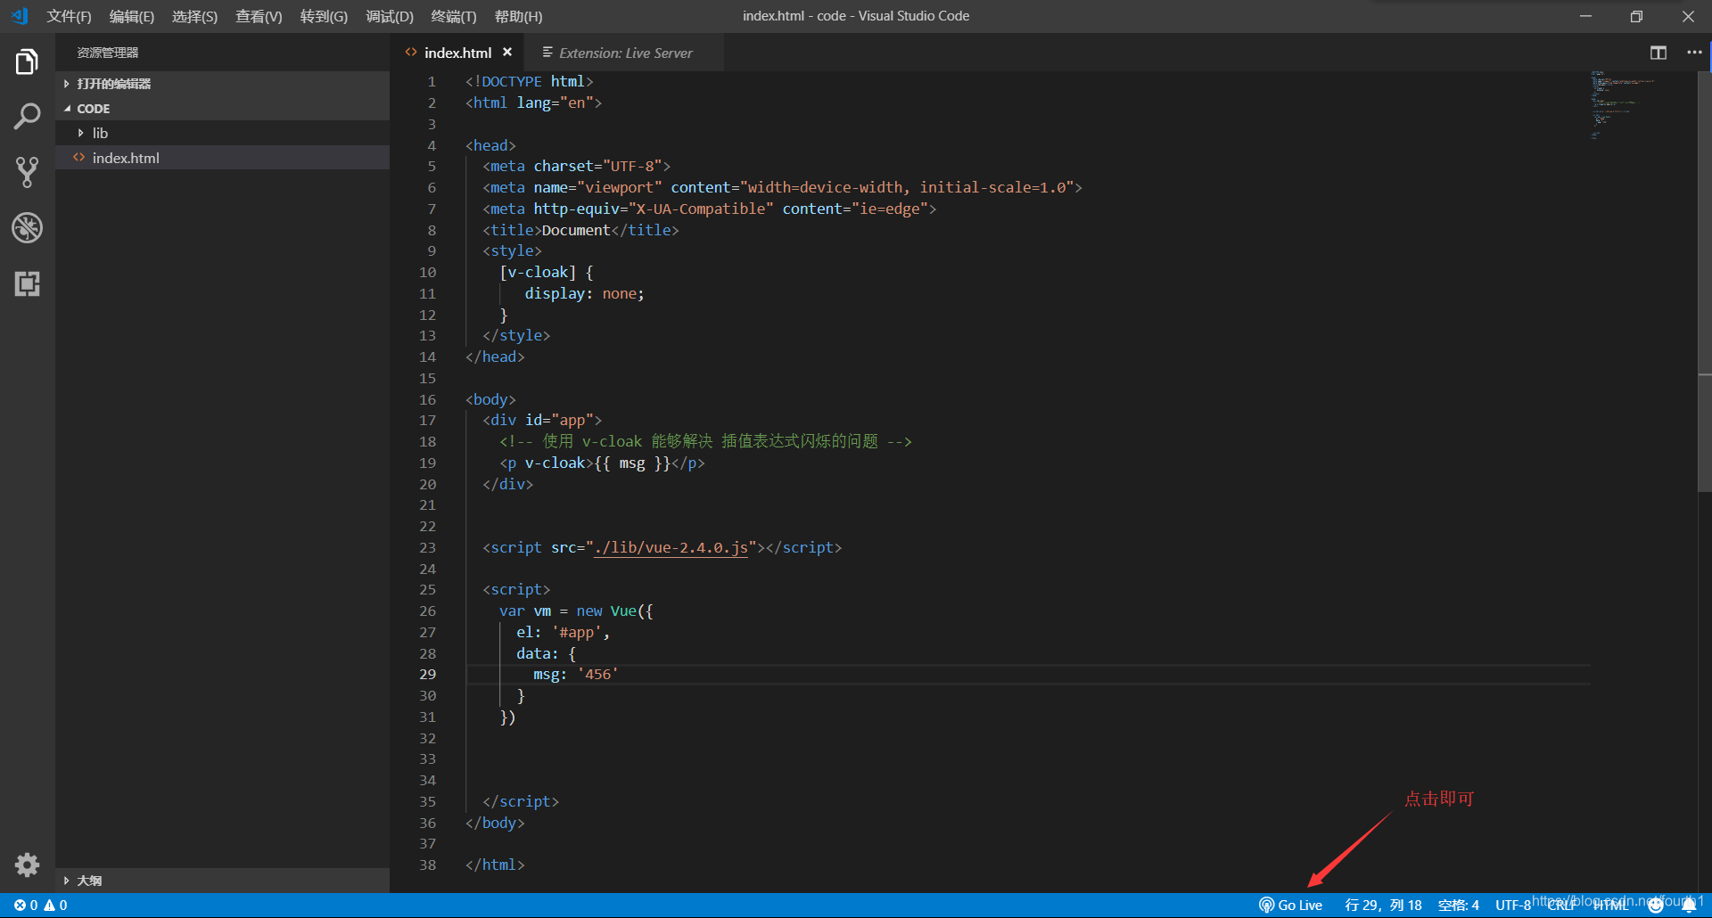Open the 终端(T) menu

[x=454, y=16]
